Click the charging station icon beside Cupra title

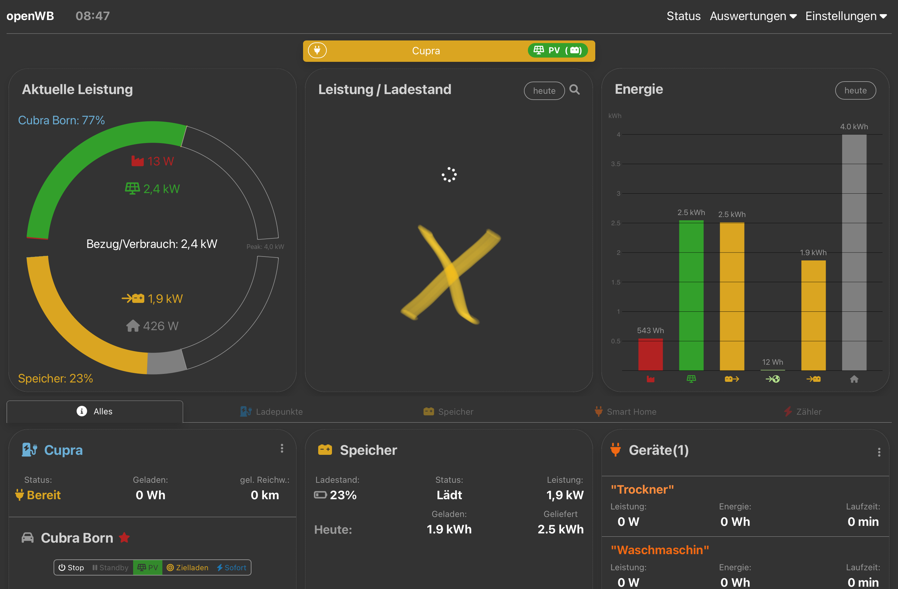click(x=29, y=450)
